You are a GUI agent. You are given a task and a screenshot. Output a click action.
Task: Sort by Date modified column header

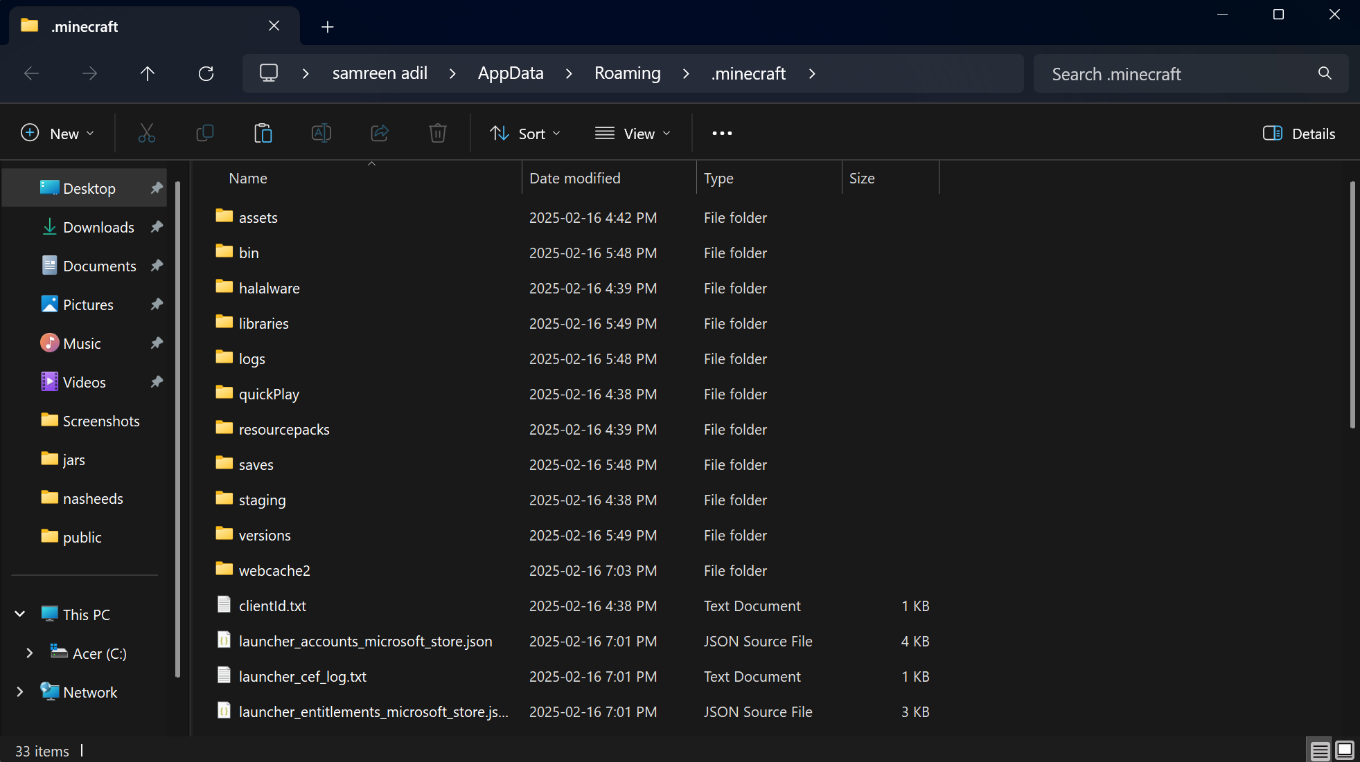(575, 178)
